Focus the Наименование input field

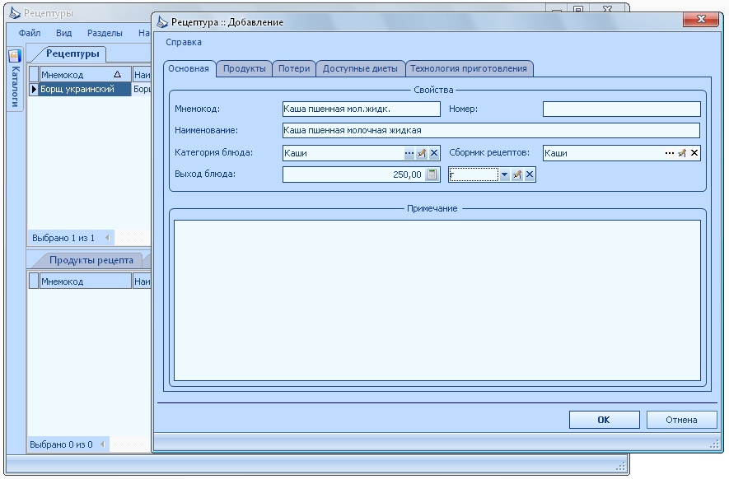pos(491,131)
